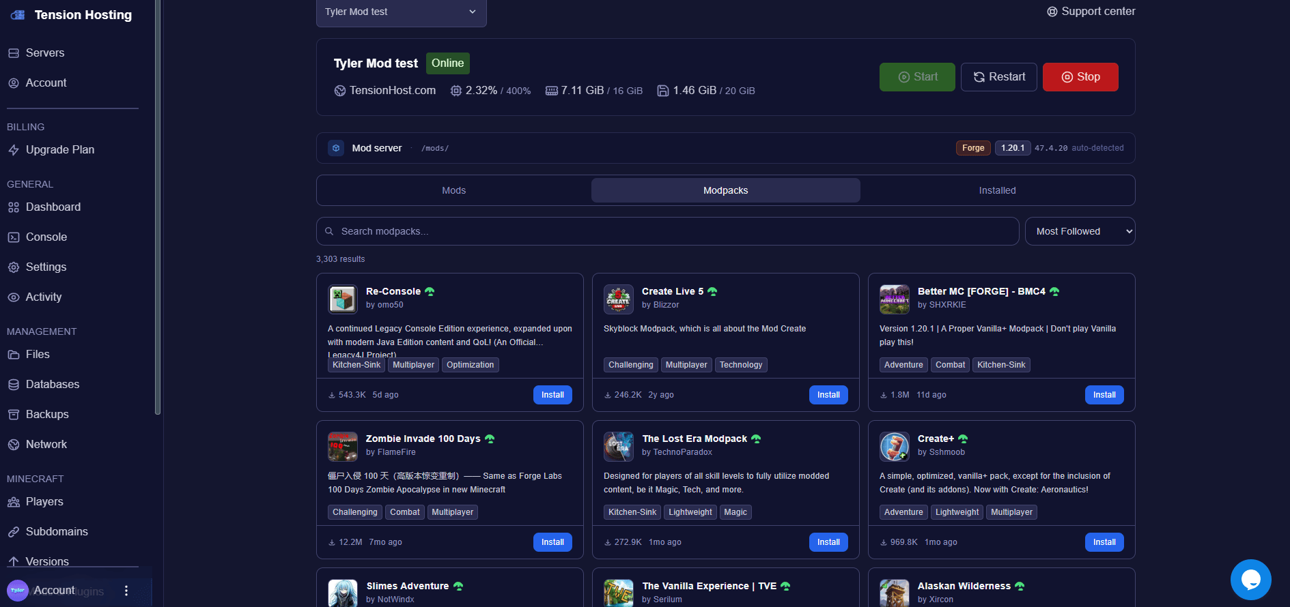Viewport: 1290px width, 607px height.
Task: Click the Console terminal icon
Action: click(x=14, y=237)
